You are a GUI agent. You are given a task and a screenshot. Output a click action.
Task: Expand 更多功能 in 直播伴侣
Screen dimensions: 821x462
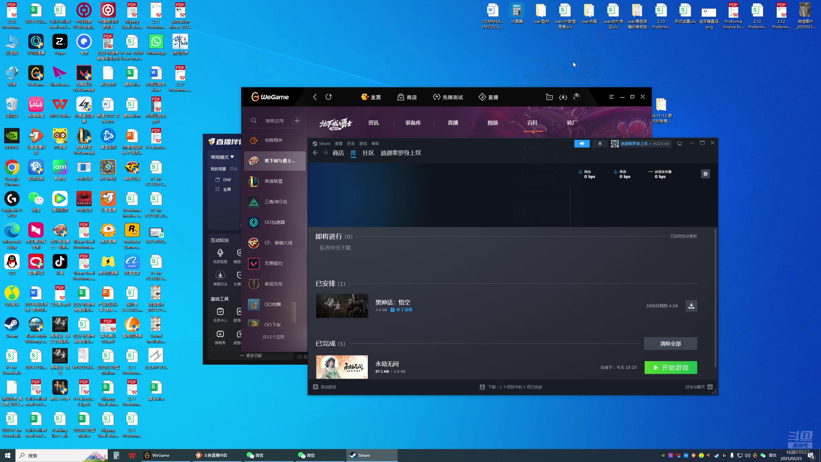(x=251, y=355)
